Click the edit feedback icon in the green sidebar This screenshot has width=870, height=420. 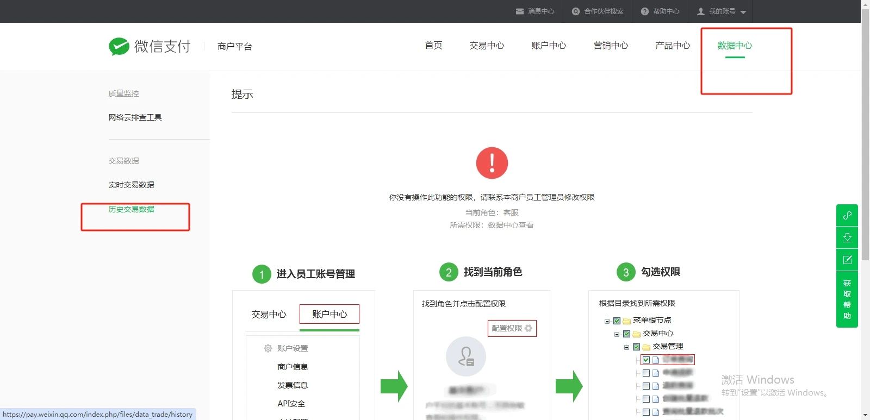point(847,260)
